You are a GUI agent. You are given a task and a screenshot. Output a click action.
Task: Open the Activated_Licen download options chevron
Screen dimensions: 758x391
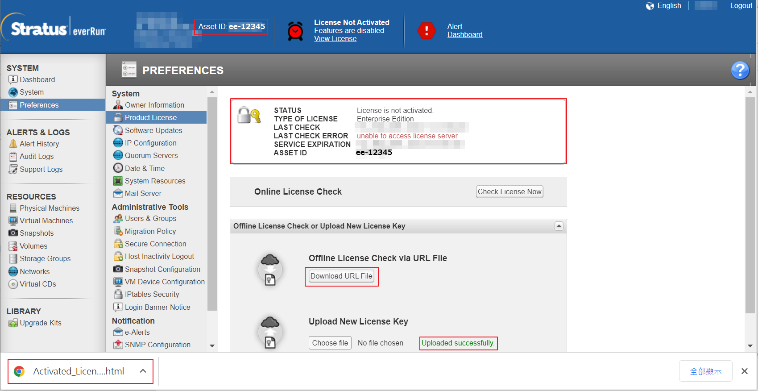tap(143, 371)
